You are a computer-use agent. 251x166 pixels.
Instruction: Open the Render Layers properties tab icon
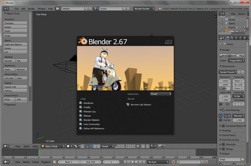[x=232, y=38]
